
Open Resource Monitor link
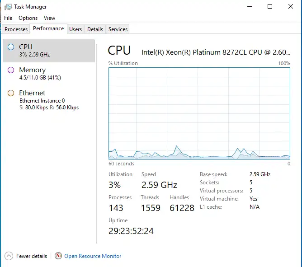[x=93, y=256]
